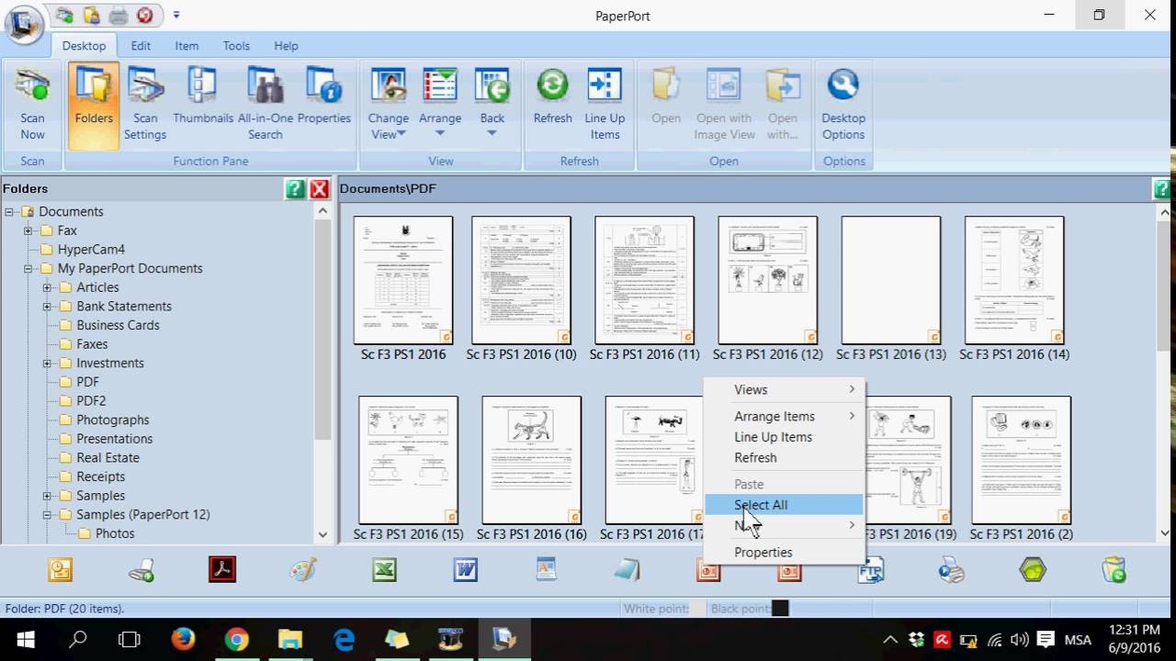
Task: Select the HyperCam4 folder
Action: tap(91, 250)
